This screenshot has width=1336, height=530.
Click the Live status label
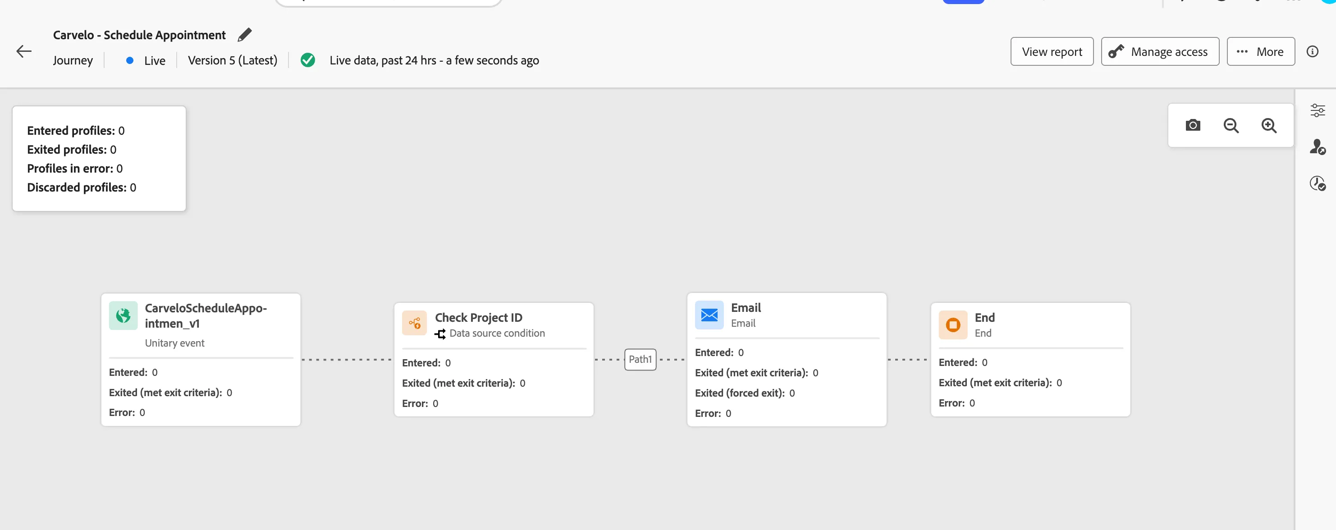[x=155, y=61]
